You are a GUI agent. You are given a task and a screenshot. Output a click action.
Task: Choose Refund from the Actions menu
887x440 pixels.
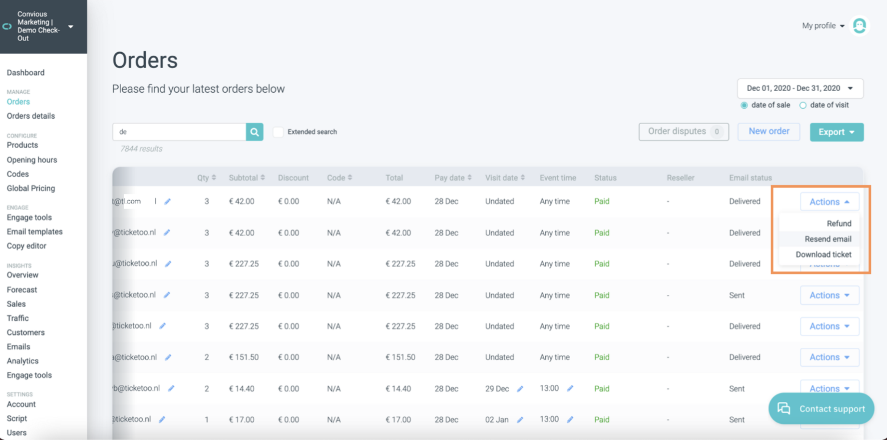point(839,223)
